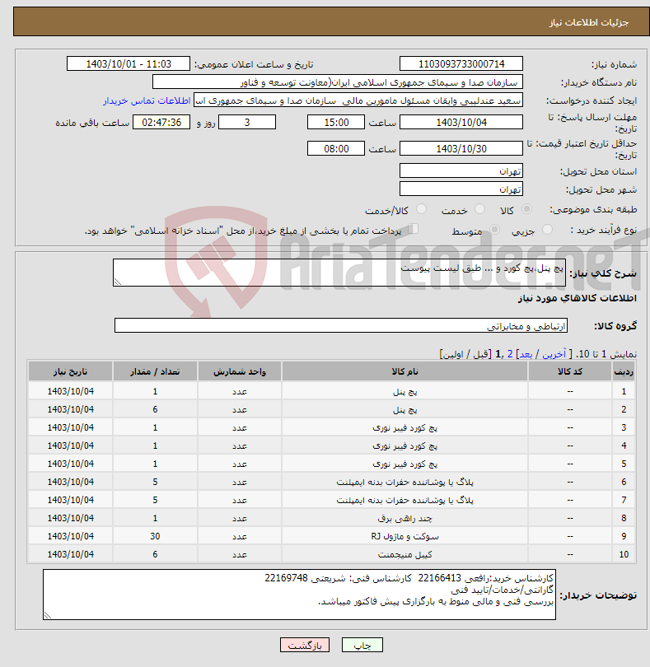Click the buyer notes text area
The image size is (650, 667).
click(299, 595)
